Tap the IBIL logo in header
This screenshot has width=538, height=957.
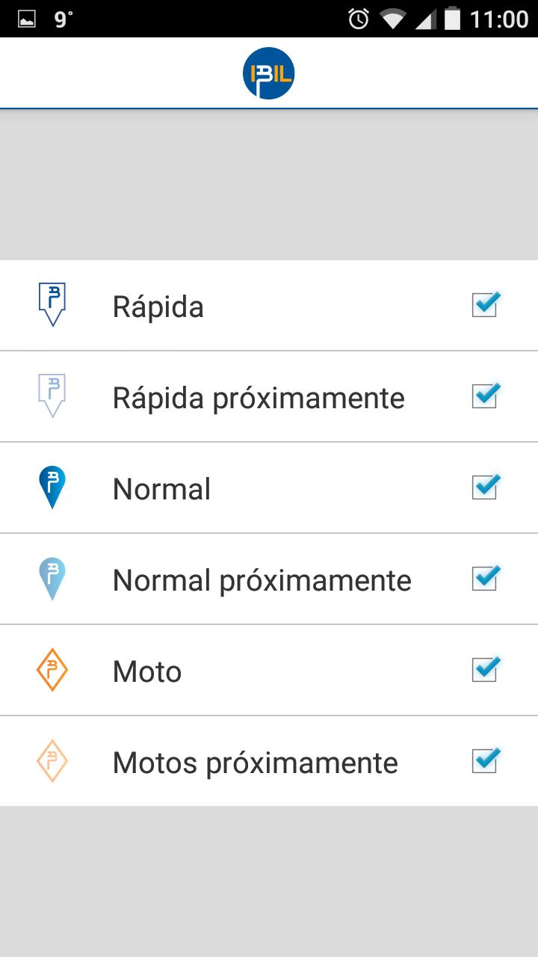[x=269, y=73]
